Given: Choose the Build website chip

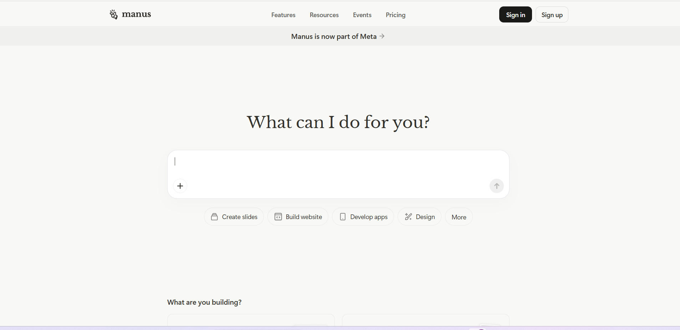Looking at the screenshot, I should (x=298, y=217).
